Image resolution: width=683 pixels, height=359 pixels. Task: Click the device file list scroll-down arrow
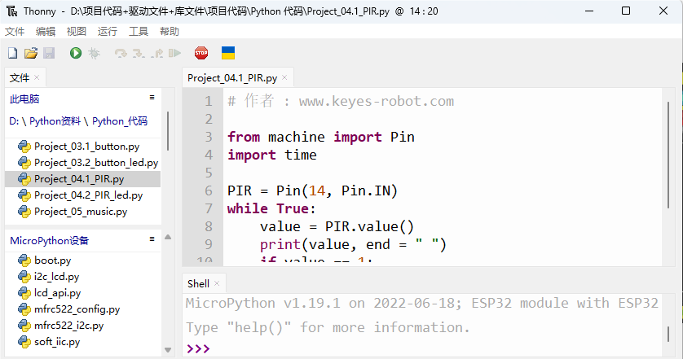coord(168,350)
